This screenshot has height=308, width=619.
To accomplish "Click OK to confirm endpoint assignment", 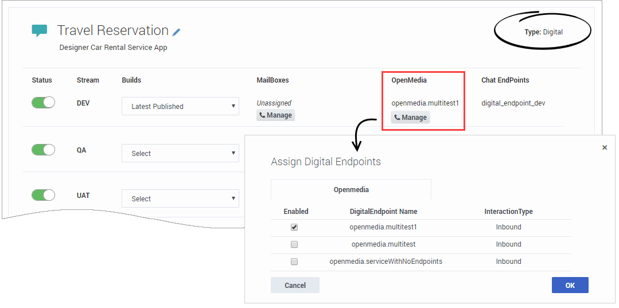I will [570, 285].
